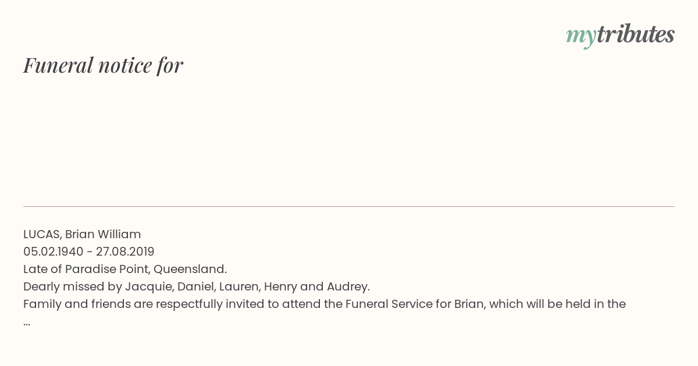Select the "Late of Paradise Point" line

pos(125,269)
